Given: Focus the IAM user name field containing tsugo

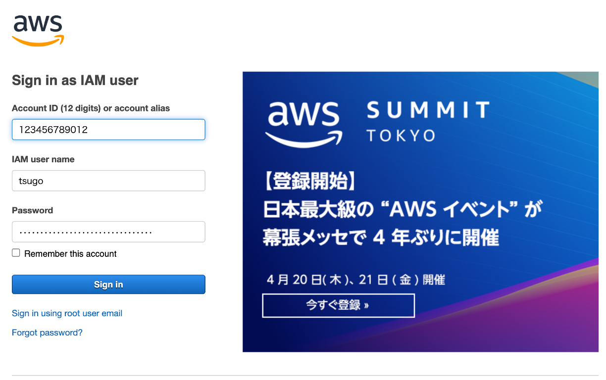Looking at the screenshot, I should pos(108,181).
